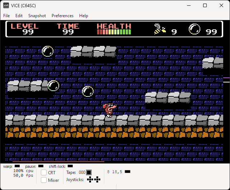Screen dimensions: 230x190
Task: Click the bubble counter icon in HUD
Action: 195,29
